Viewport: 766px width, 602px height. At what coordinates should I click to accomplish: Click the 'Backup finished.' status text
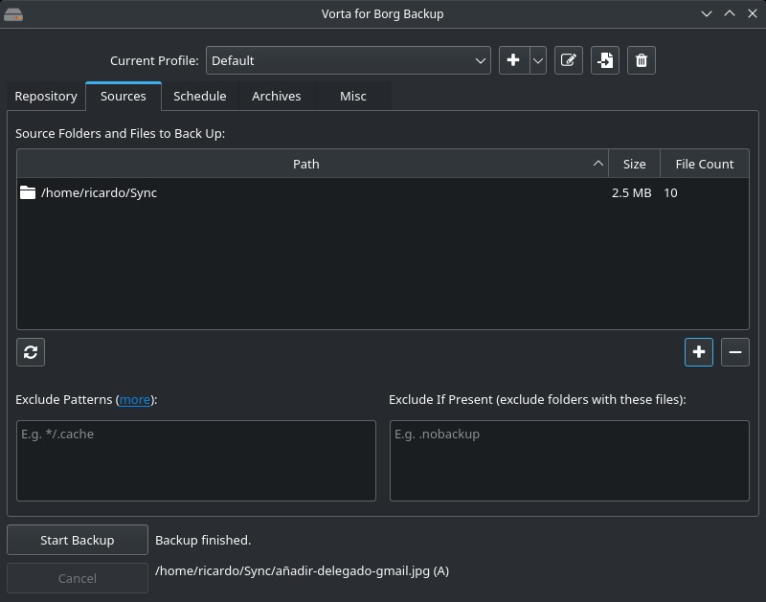pyautogui.click(x=203, y=540)
